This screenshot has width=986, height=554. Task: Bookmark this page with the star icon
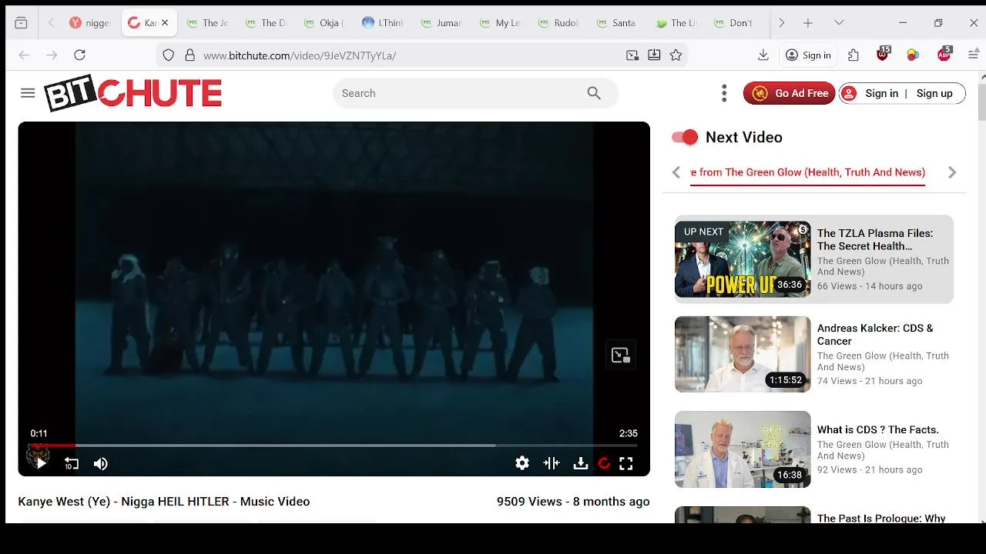pyautogui.click(x=676, y=55)
